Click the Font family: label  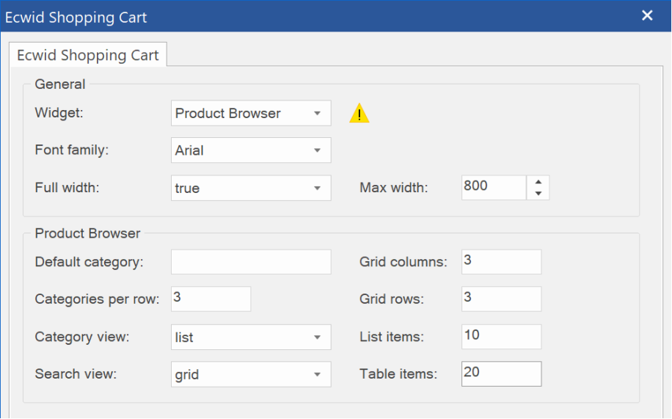click(72, 150)
